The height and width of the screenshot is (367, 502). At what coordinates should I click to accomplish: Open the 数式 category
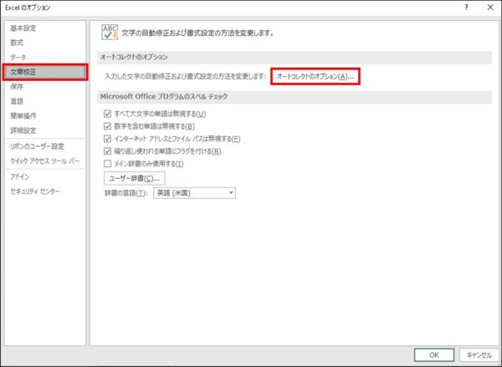click(x=18, y=42)
